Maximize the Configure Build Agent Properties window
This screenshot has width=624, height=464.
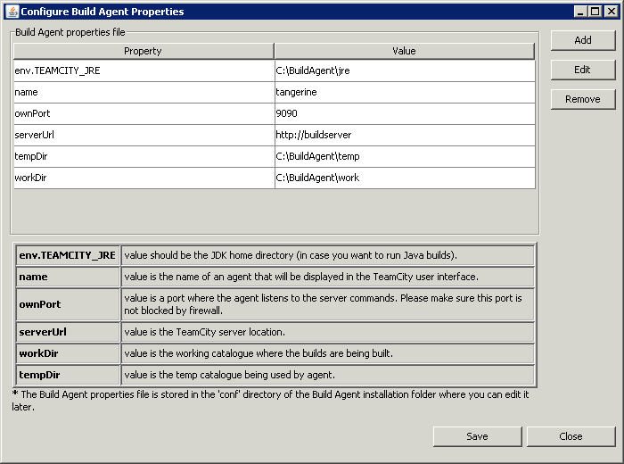pos(595,11)
